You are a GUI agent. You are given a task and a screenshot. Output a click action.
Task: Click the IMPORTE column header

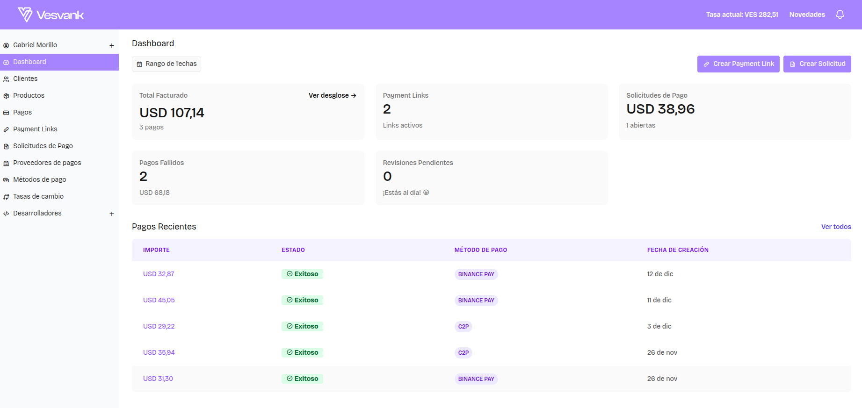(156, 250)
